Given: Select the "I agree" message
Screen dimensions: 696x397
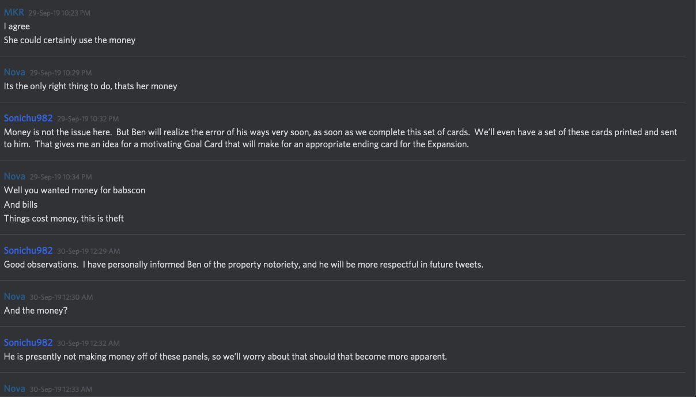Looking at the screenshot, I should [x=17, y=26].
